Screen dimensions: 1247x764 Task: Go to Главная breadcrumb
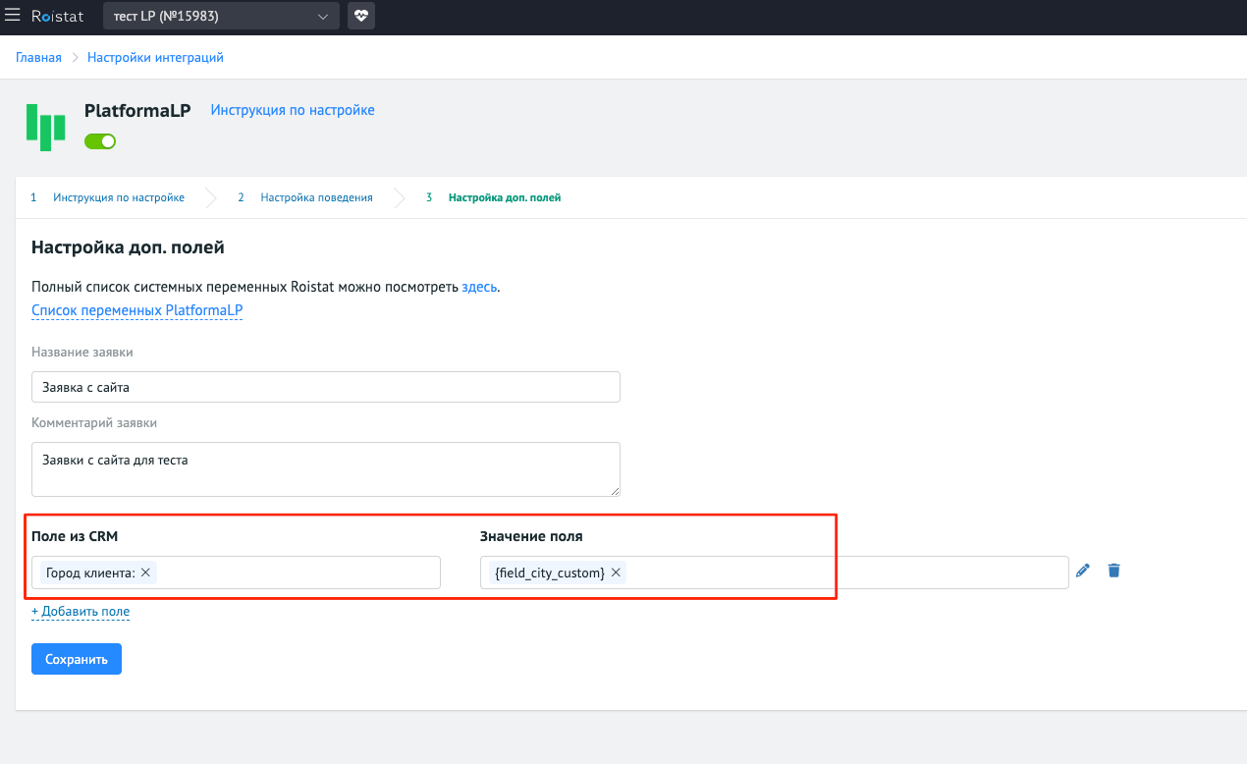coord(38,57)
